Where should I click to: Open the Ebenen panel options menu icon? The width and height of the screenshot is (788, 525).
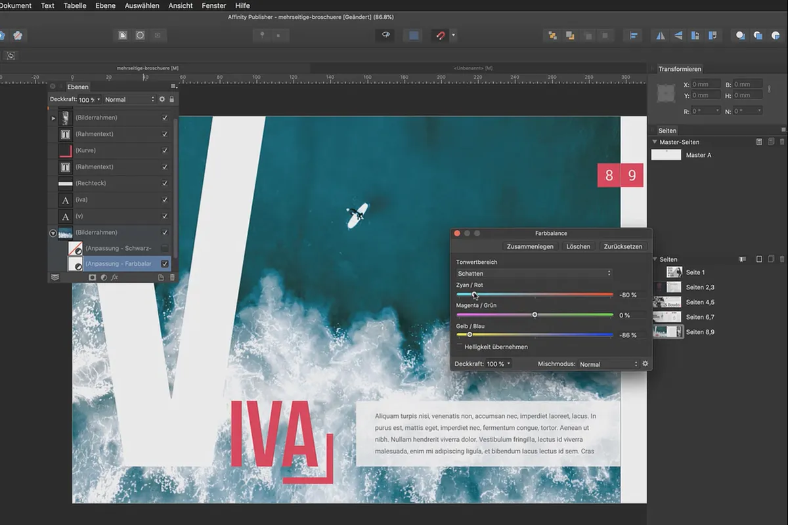pos(173,87)
